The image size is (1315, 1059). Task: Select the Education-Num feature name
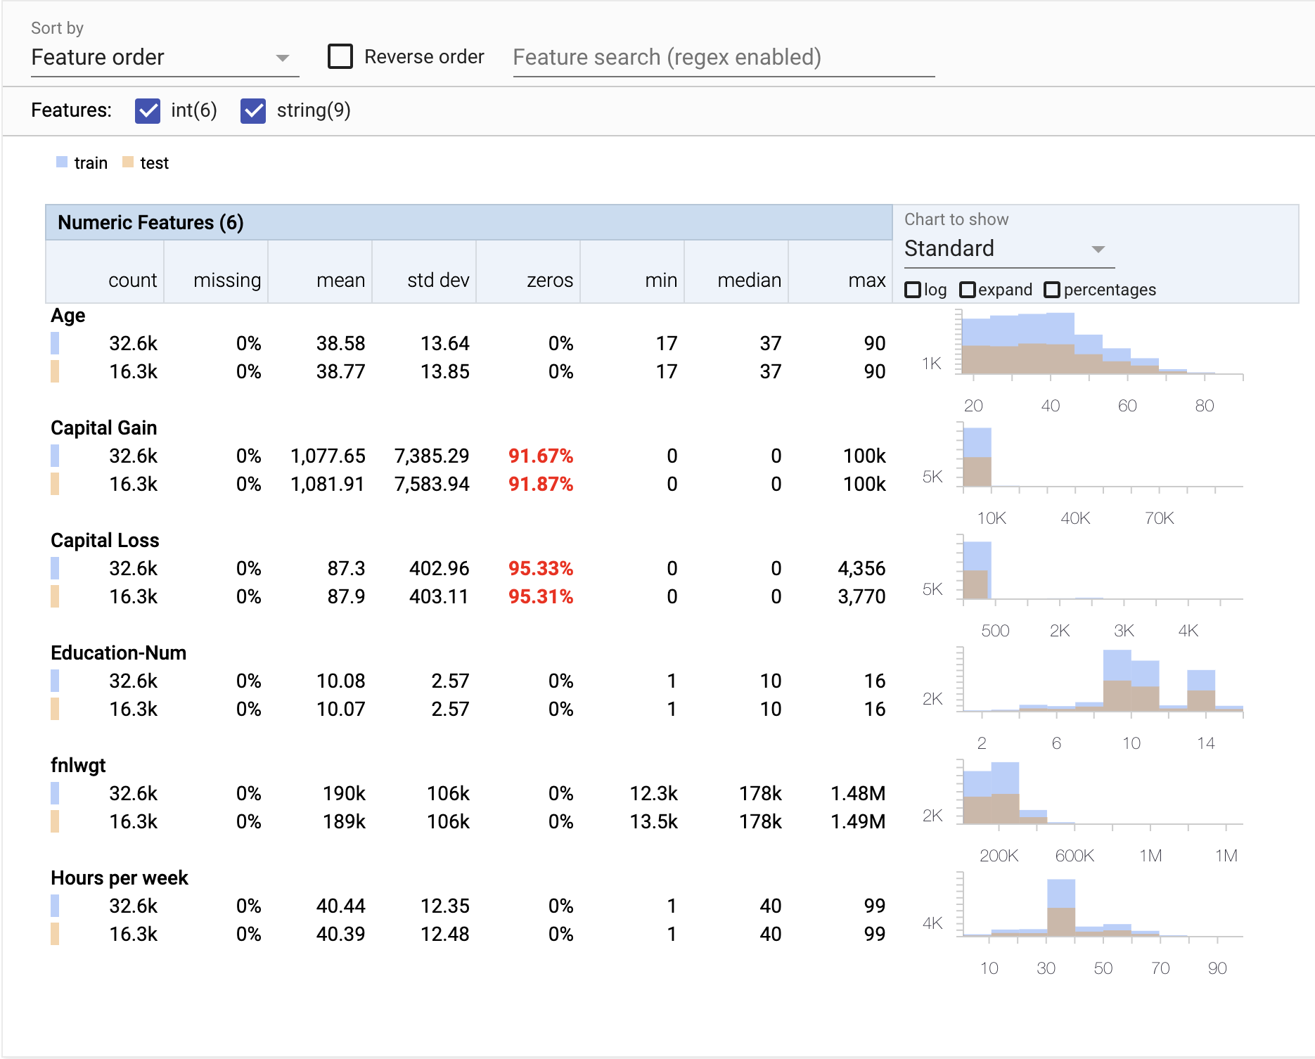point(118,653)
